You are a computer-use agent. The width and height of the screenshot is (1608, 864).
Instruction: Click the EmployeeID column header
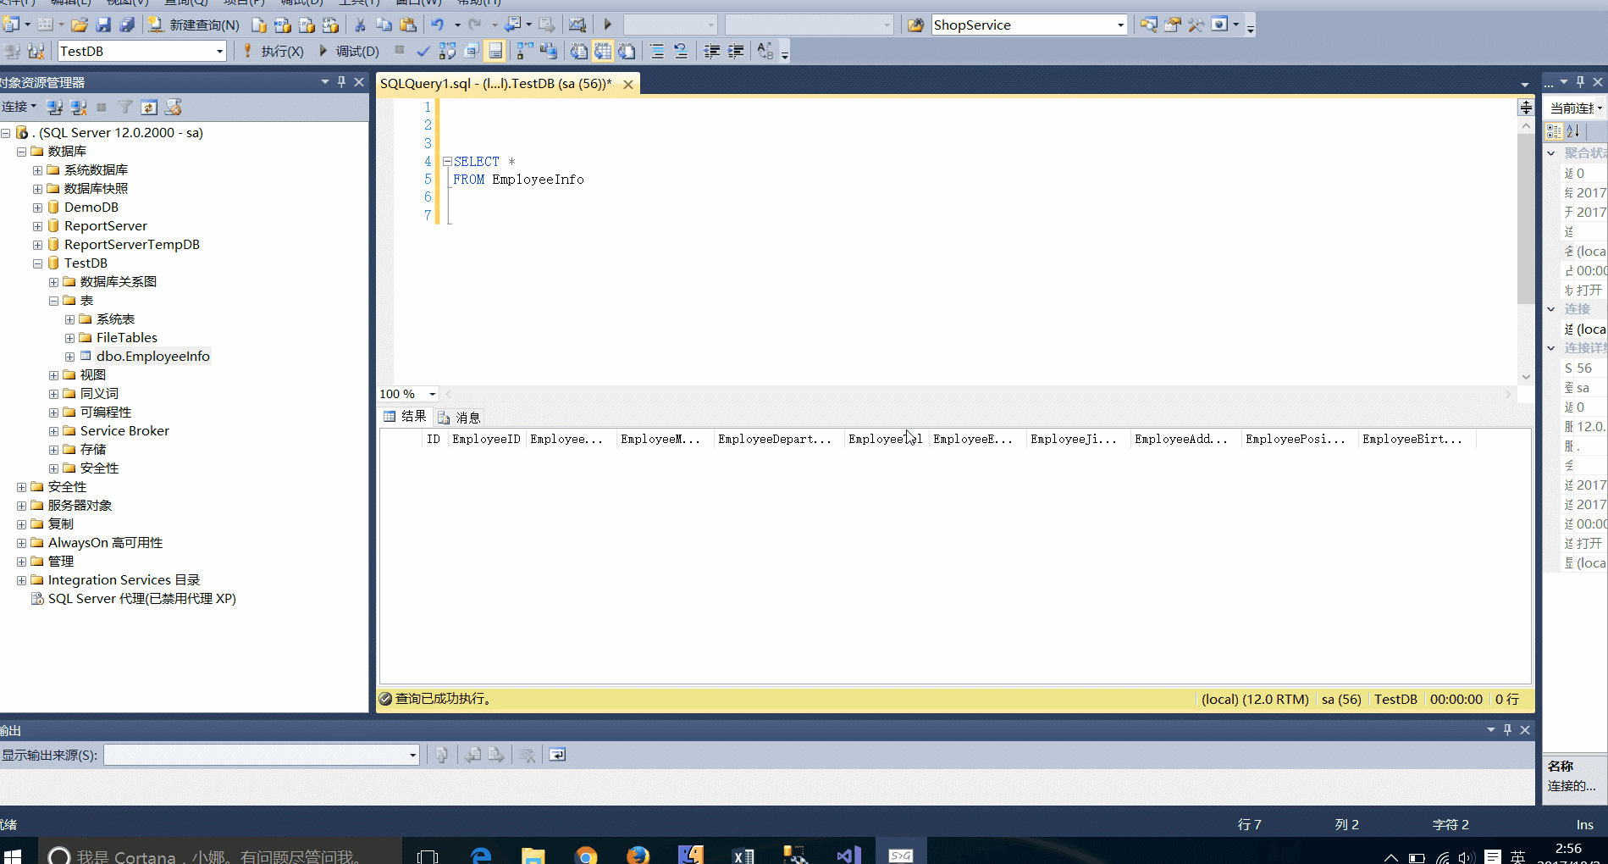pyautogui.click(x=486, y=439)
